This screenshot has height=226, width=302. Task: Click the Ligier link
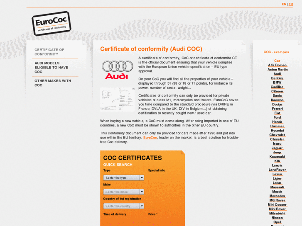(277, 178)
